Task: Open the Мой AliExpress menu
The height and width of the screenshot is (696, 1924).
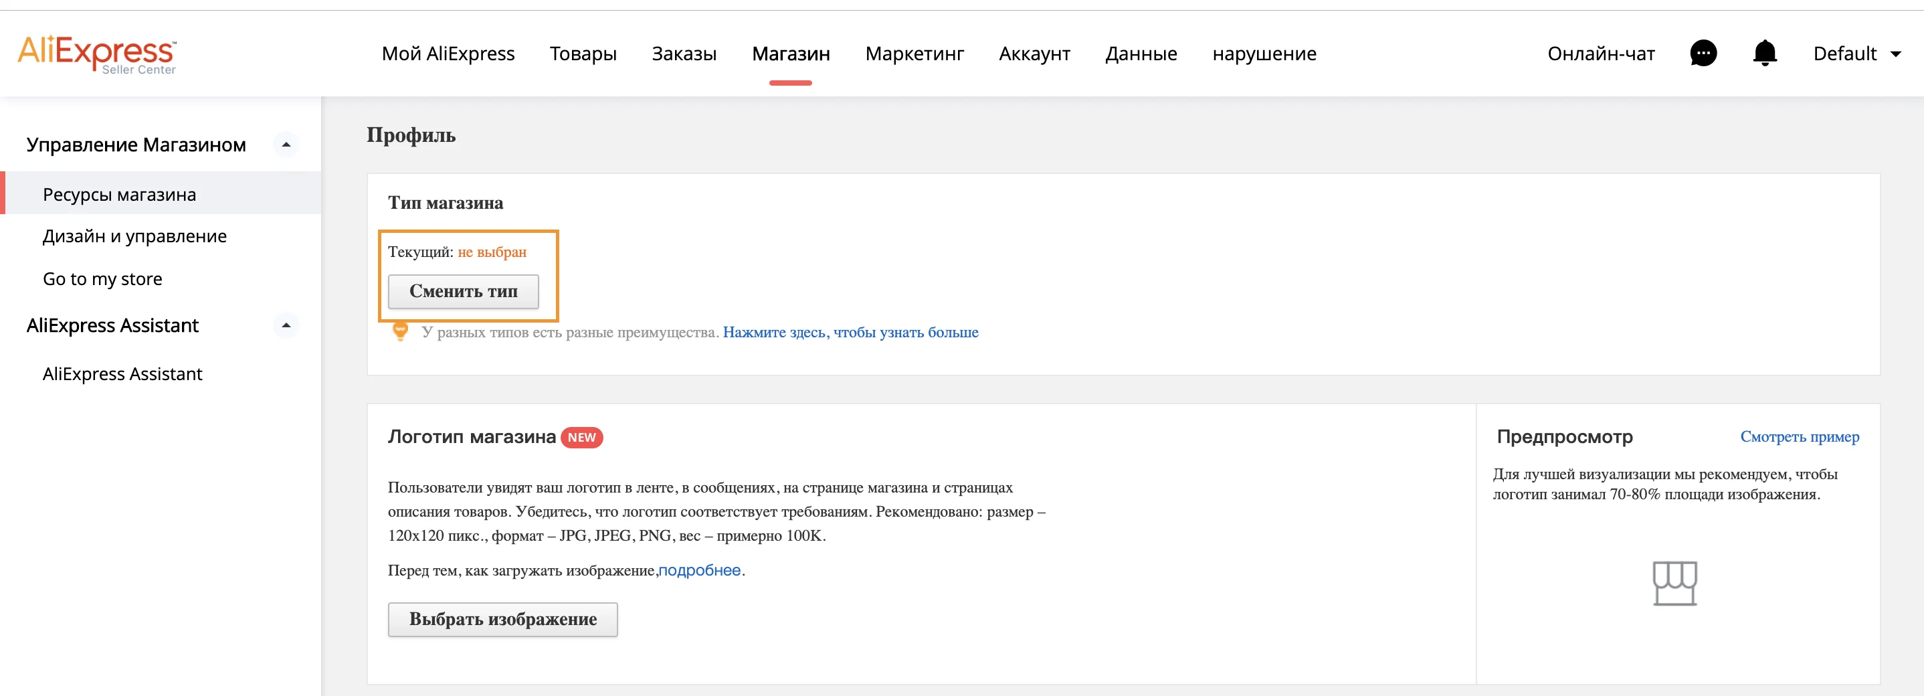Action: pos(448,54)
